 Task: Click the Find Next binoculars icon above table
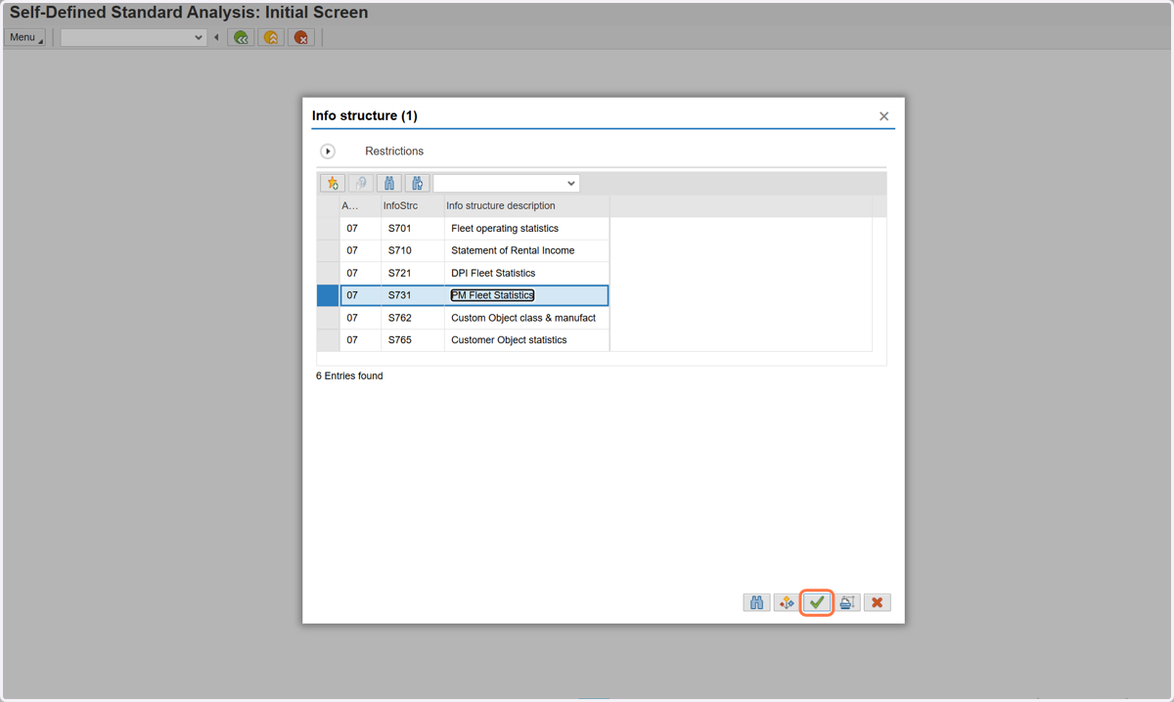(418, 183)
